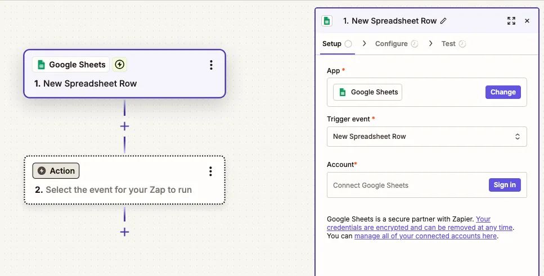Click the Google Sheets chip in App field
Viewport: 544px width, 276px height.
click(367, 92)
